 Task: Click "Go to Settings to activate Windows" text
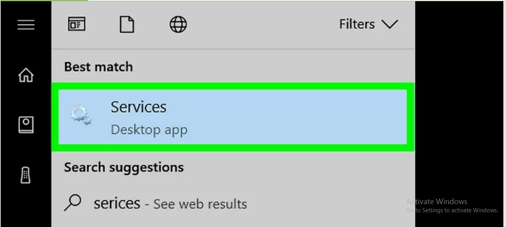coord(452,210)
